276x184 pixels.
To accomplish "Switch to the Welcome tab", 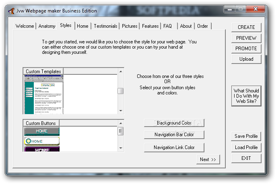I will [x=25, y=26].
